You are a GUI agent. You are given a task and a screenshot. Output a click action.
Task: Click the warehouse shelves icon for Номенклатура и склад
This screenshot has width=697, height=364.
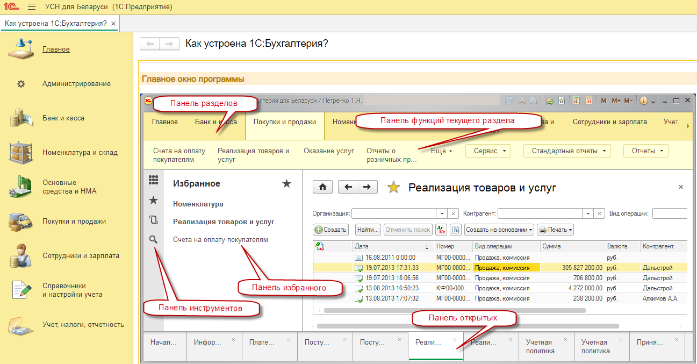point(21,152)
